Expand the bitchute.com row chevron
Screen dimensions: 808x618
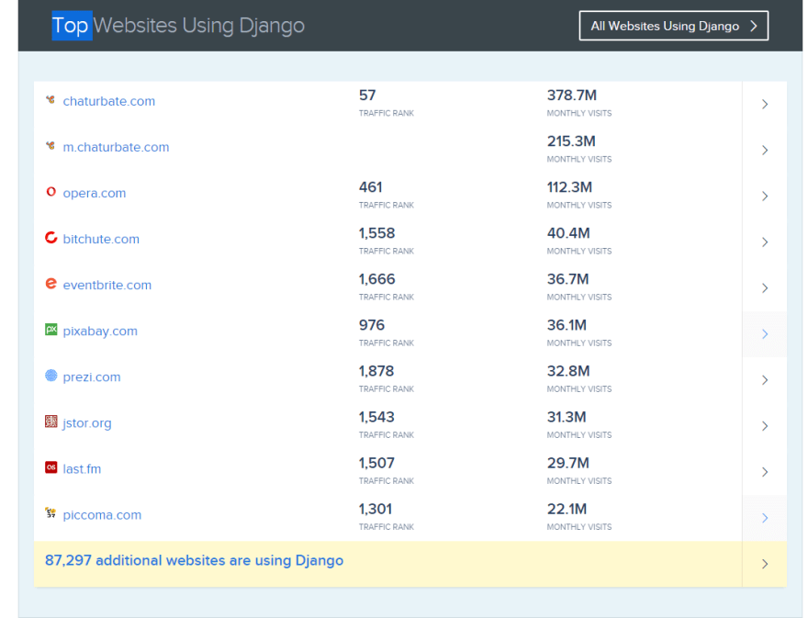coord(765,242)
